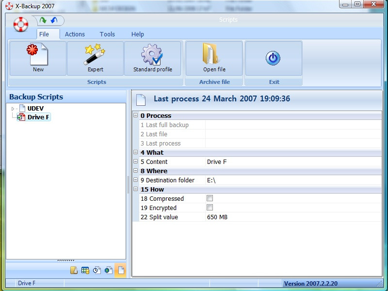
Task: Select the UDEV script
Action: coord(35,108)
